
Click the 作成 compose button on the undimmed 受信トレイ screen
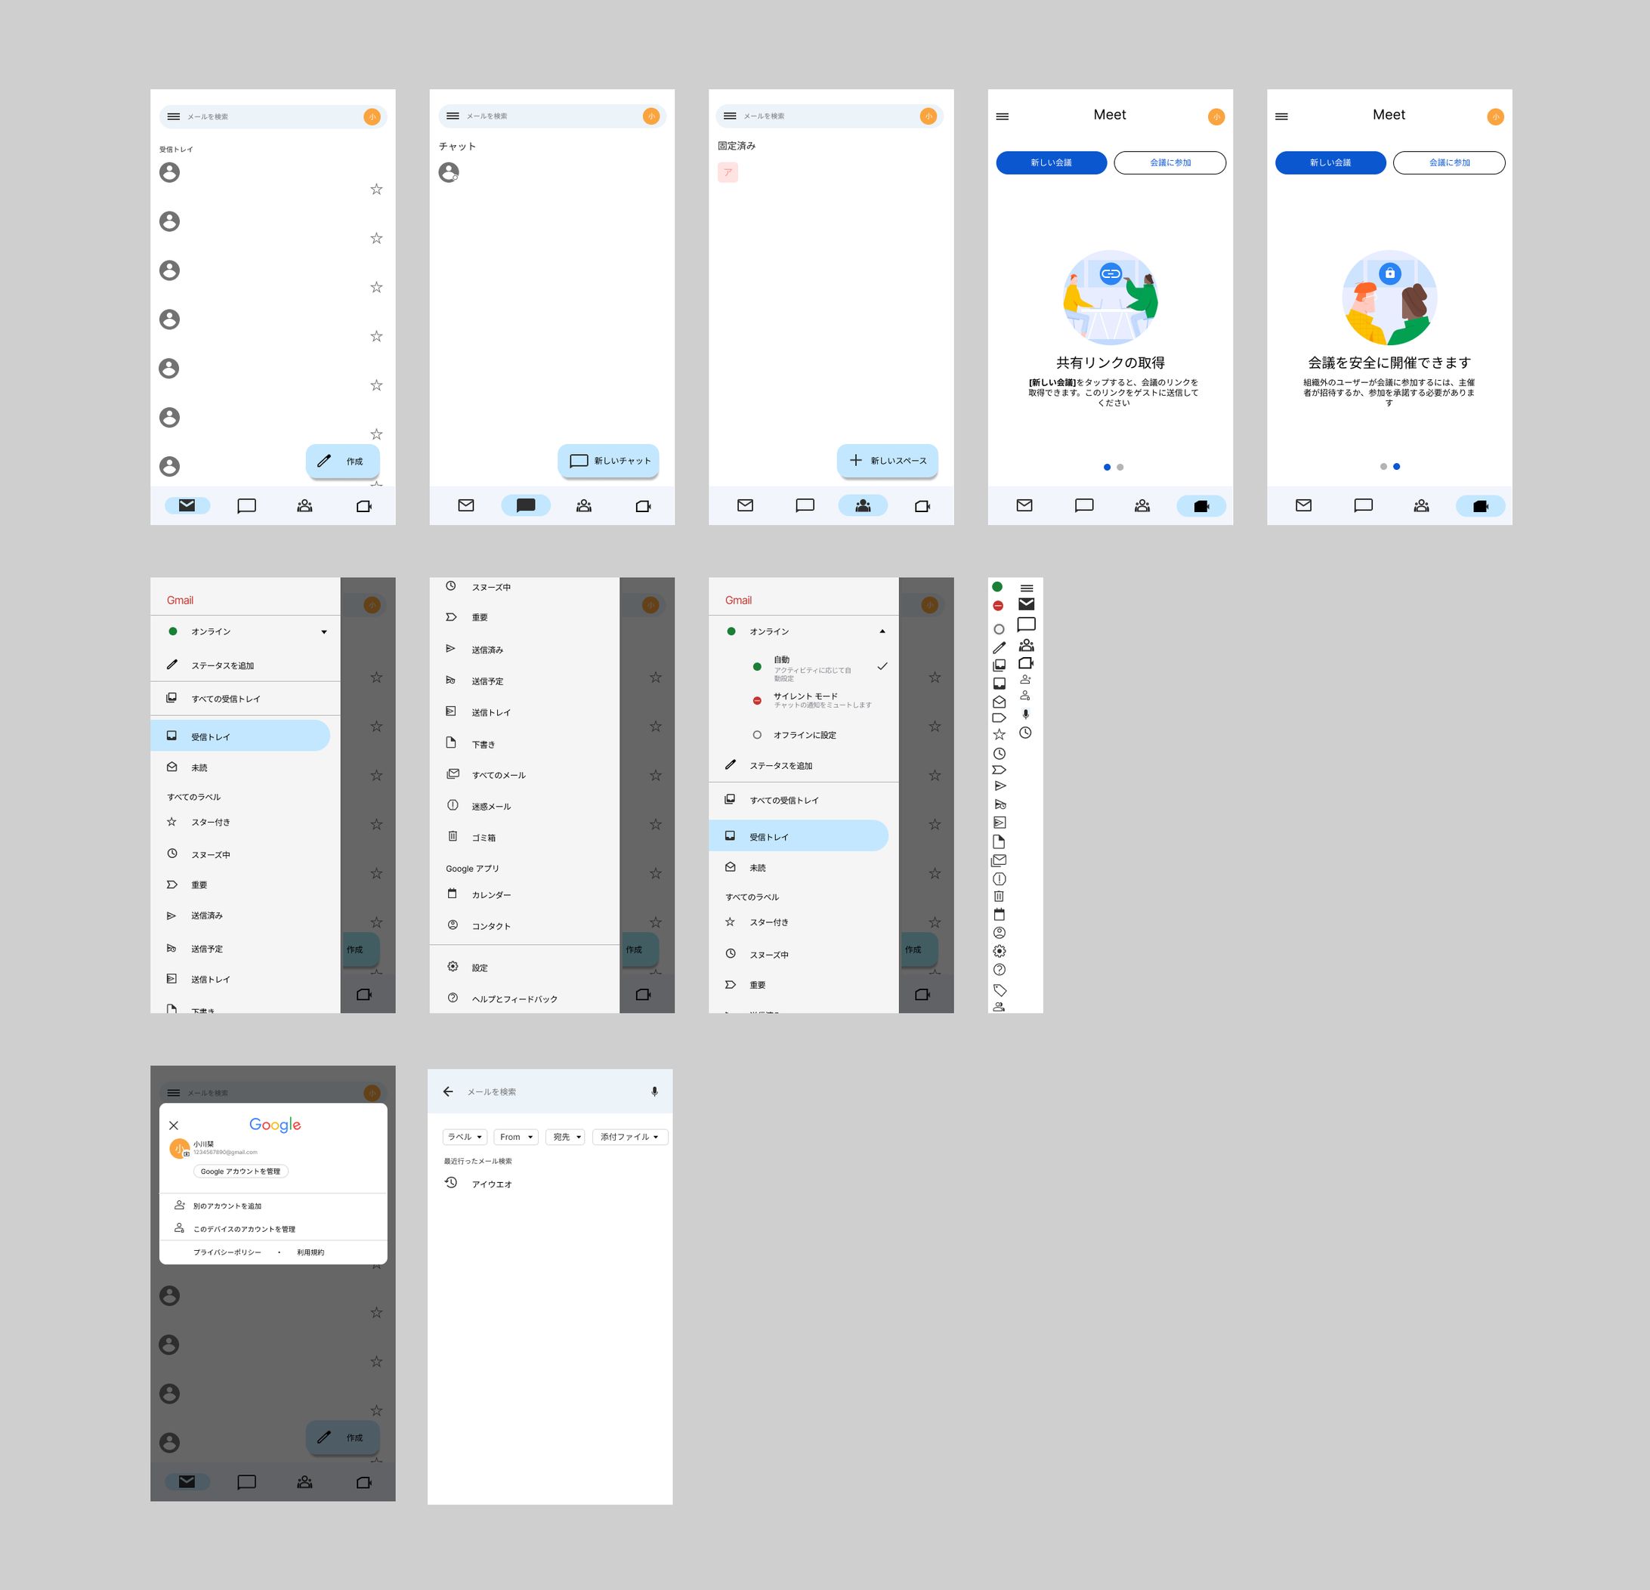coord(343,462)
